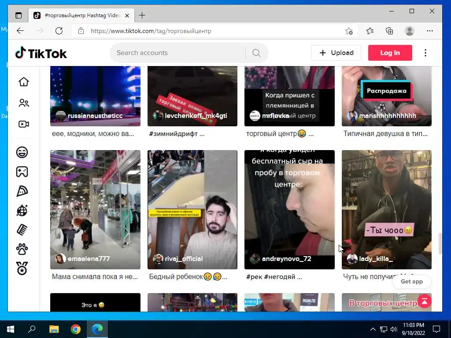Click the search magnifier icon
This screenshot has height=338, width=451.
(x=256, y=53)
